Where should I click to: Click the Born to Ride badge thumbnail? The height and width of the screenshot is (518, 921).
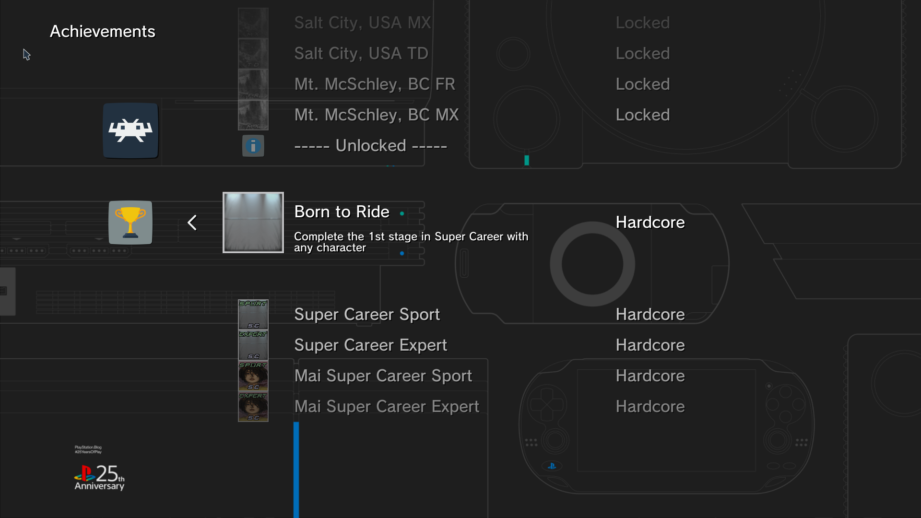tap(253, 223)
